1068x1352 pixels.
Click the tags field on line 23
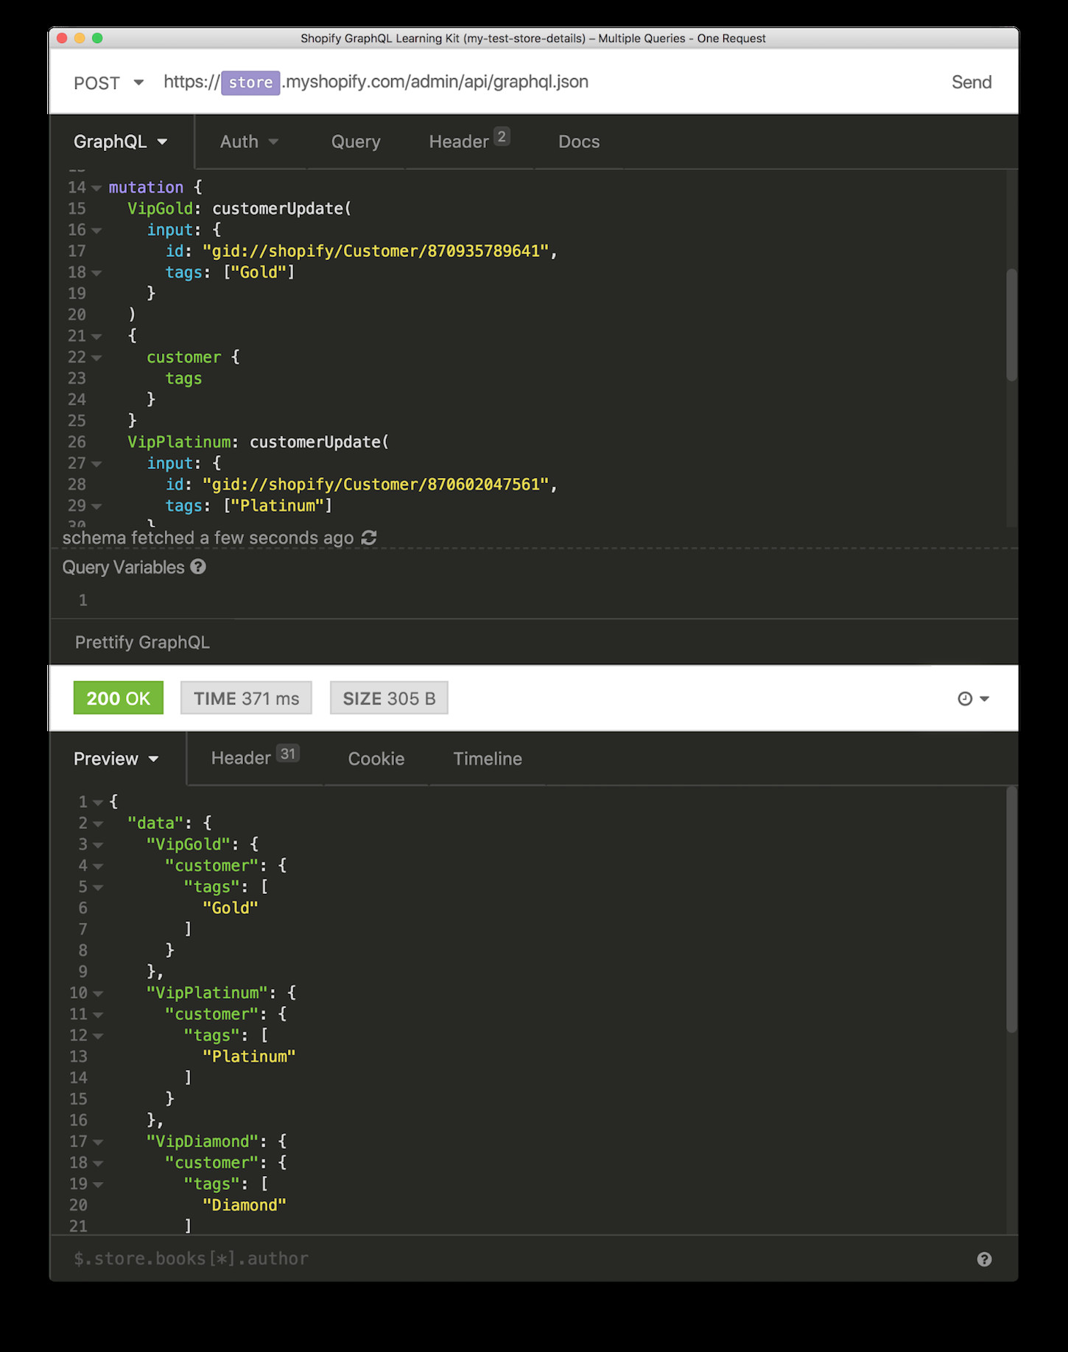coord(183,379)
